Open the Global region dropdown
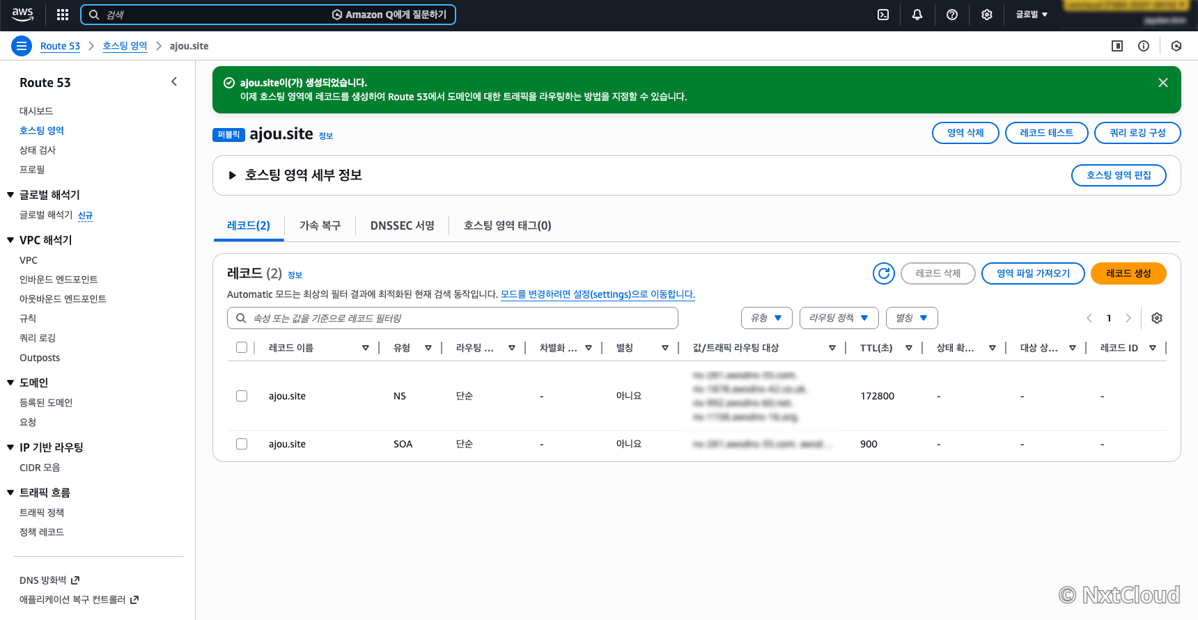 coord(1032,15)
